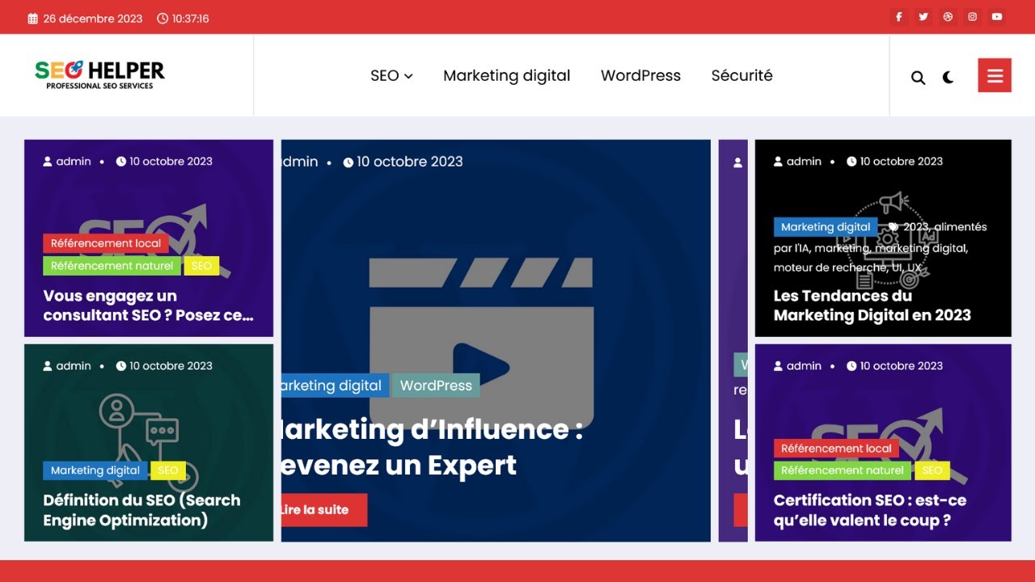Click date 10 octobre 2023 on center slide
1035x582 pixels.
[x=403, y=162]
